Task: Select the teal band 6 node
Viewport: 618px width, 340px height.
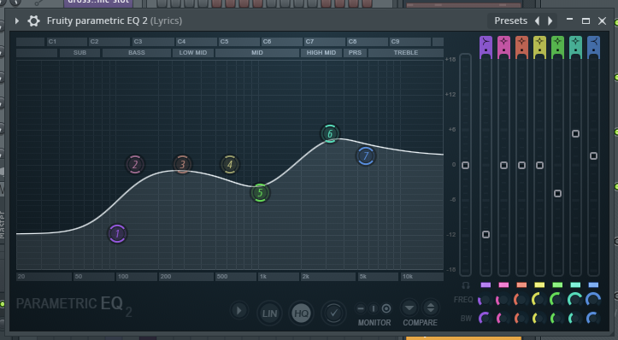Action: point(330,134)
